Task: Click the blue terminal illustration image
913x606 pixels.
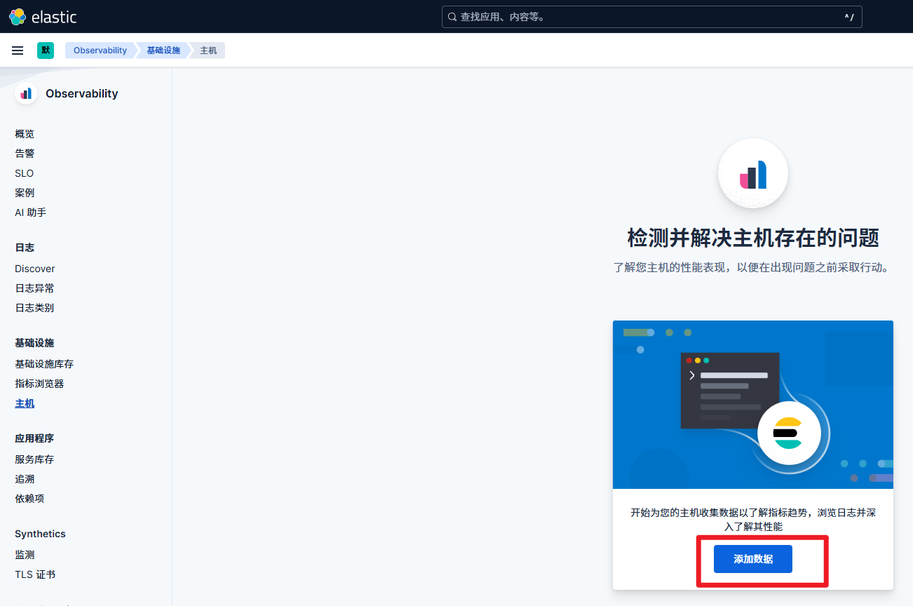Action: (753, 405)
